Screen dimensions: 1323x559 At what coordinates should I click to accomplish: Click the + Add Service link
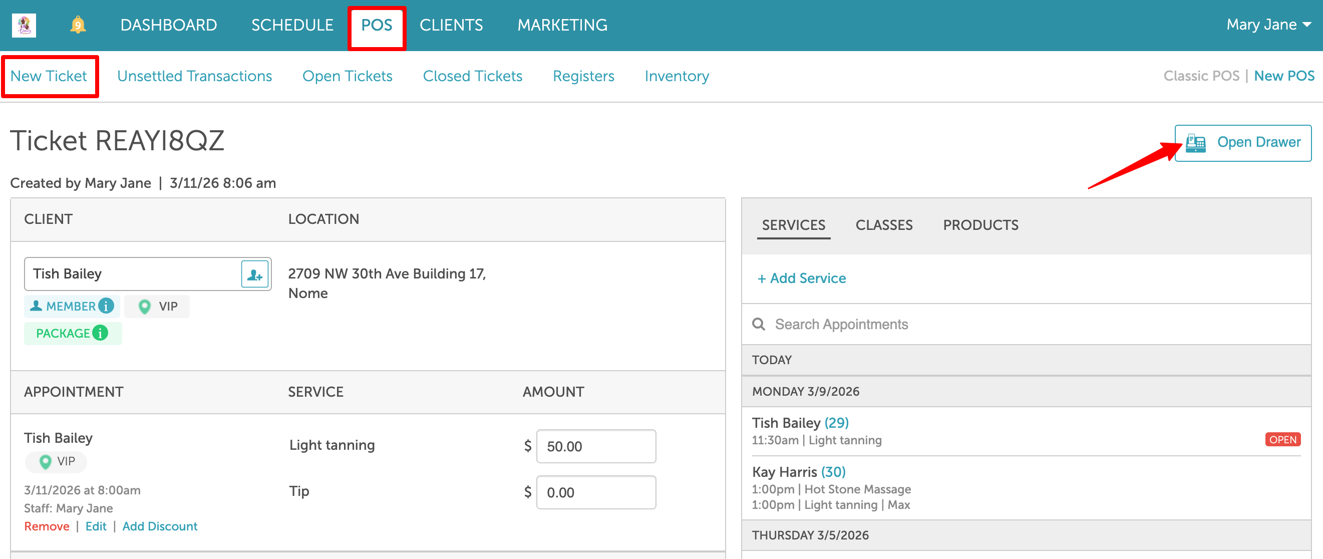point(802,278)
